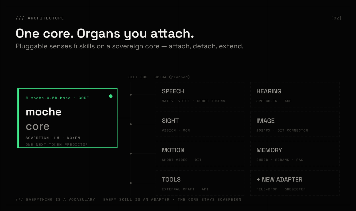Image resolution: width=356 pixels, height=211 pixels.
Task: Click the "SOVEREIGN LLM · KO+EN" text
Action: [53, 138]
